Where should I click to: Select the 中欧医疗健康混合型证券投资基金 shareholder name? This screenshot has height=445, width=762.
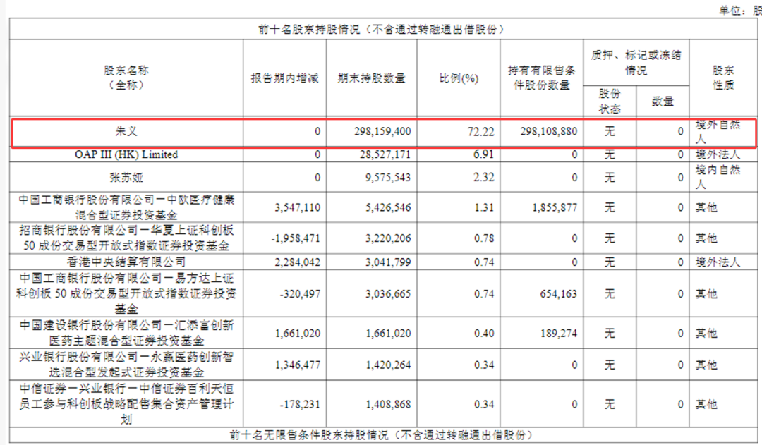(126, 207)
